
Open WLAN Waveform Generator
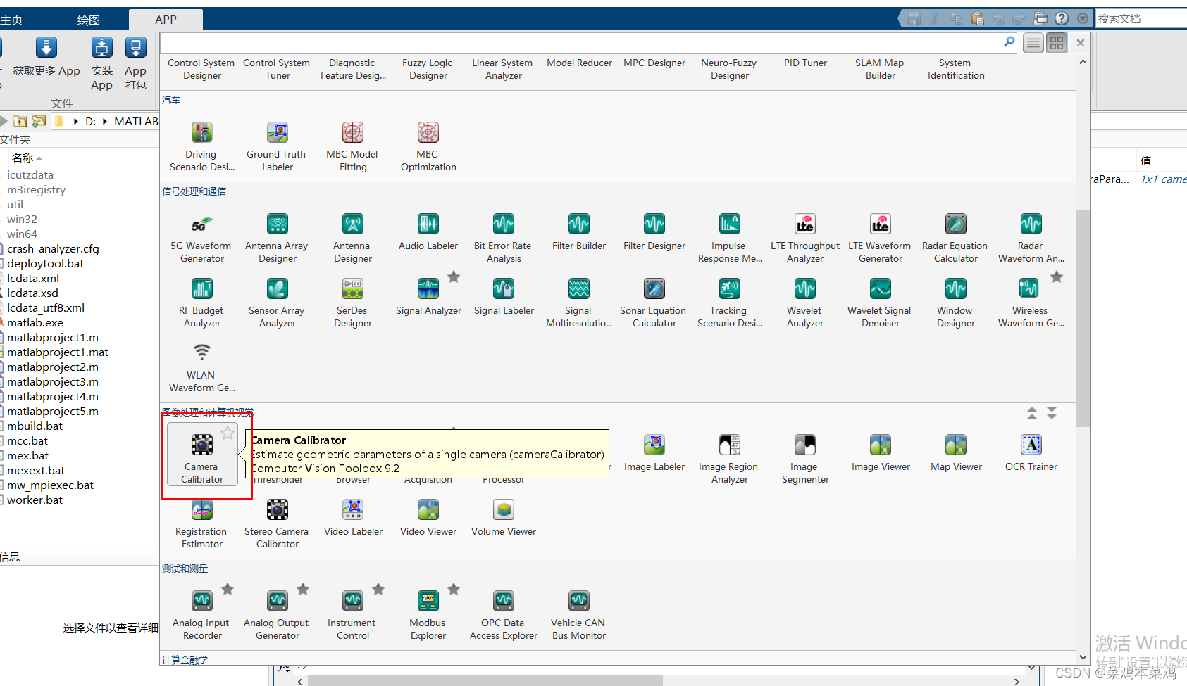click(x=202, y=367)
